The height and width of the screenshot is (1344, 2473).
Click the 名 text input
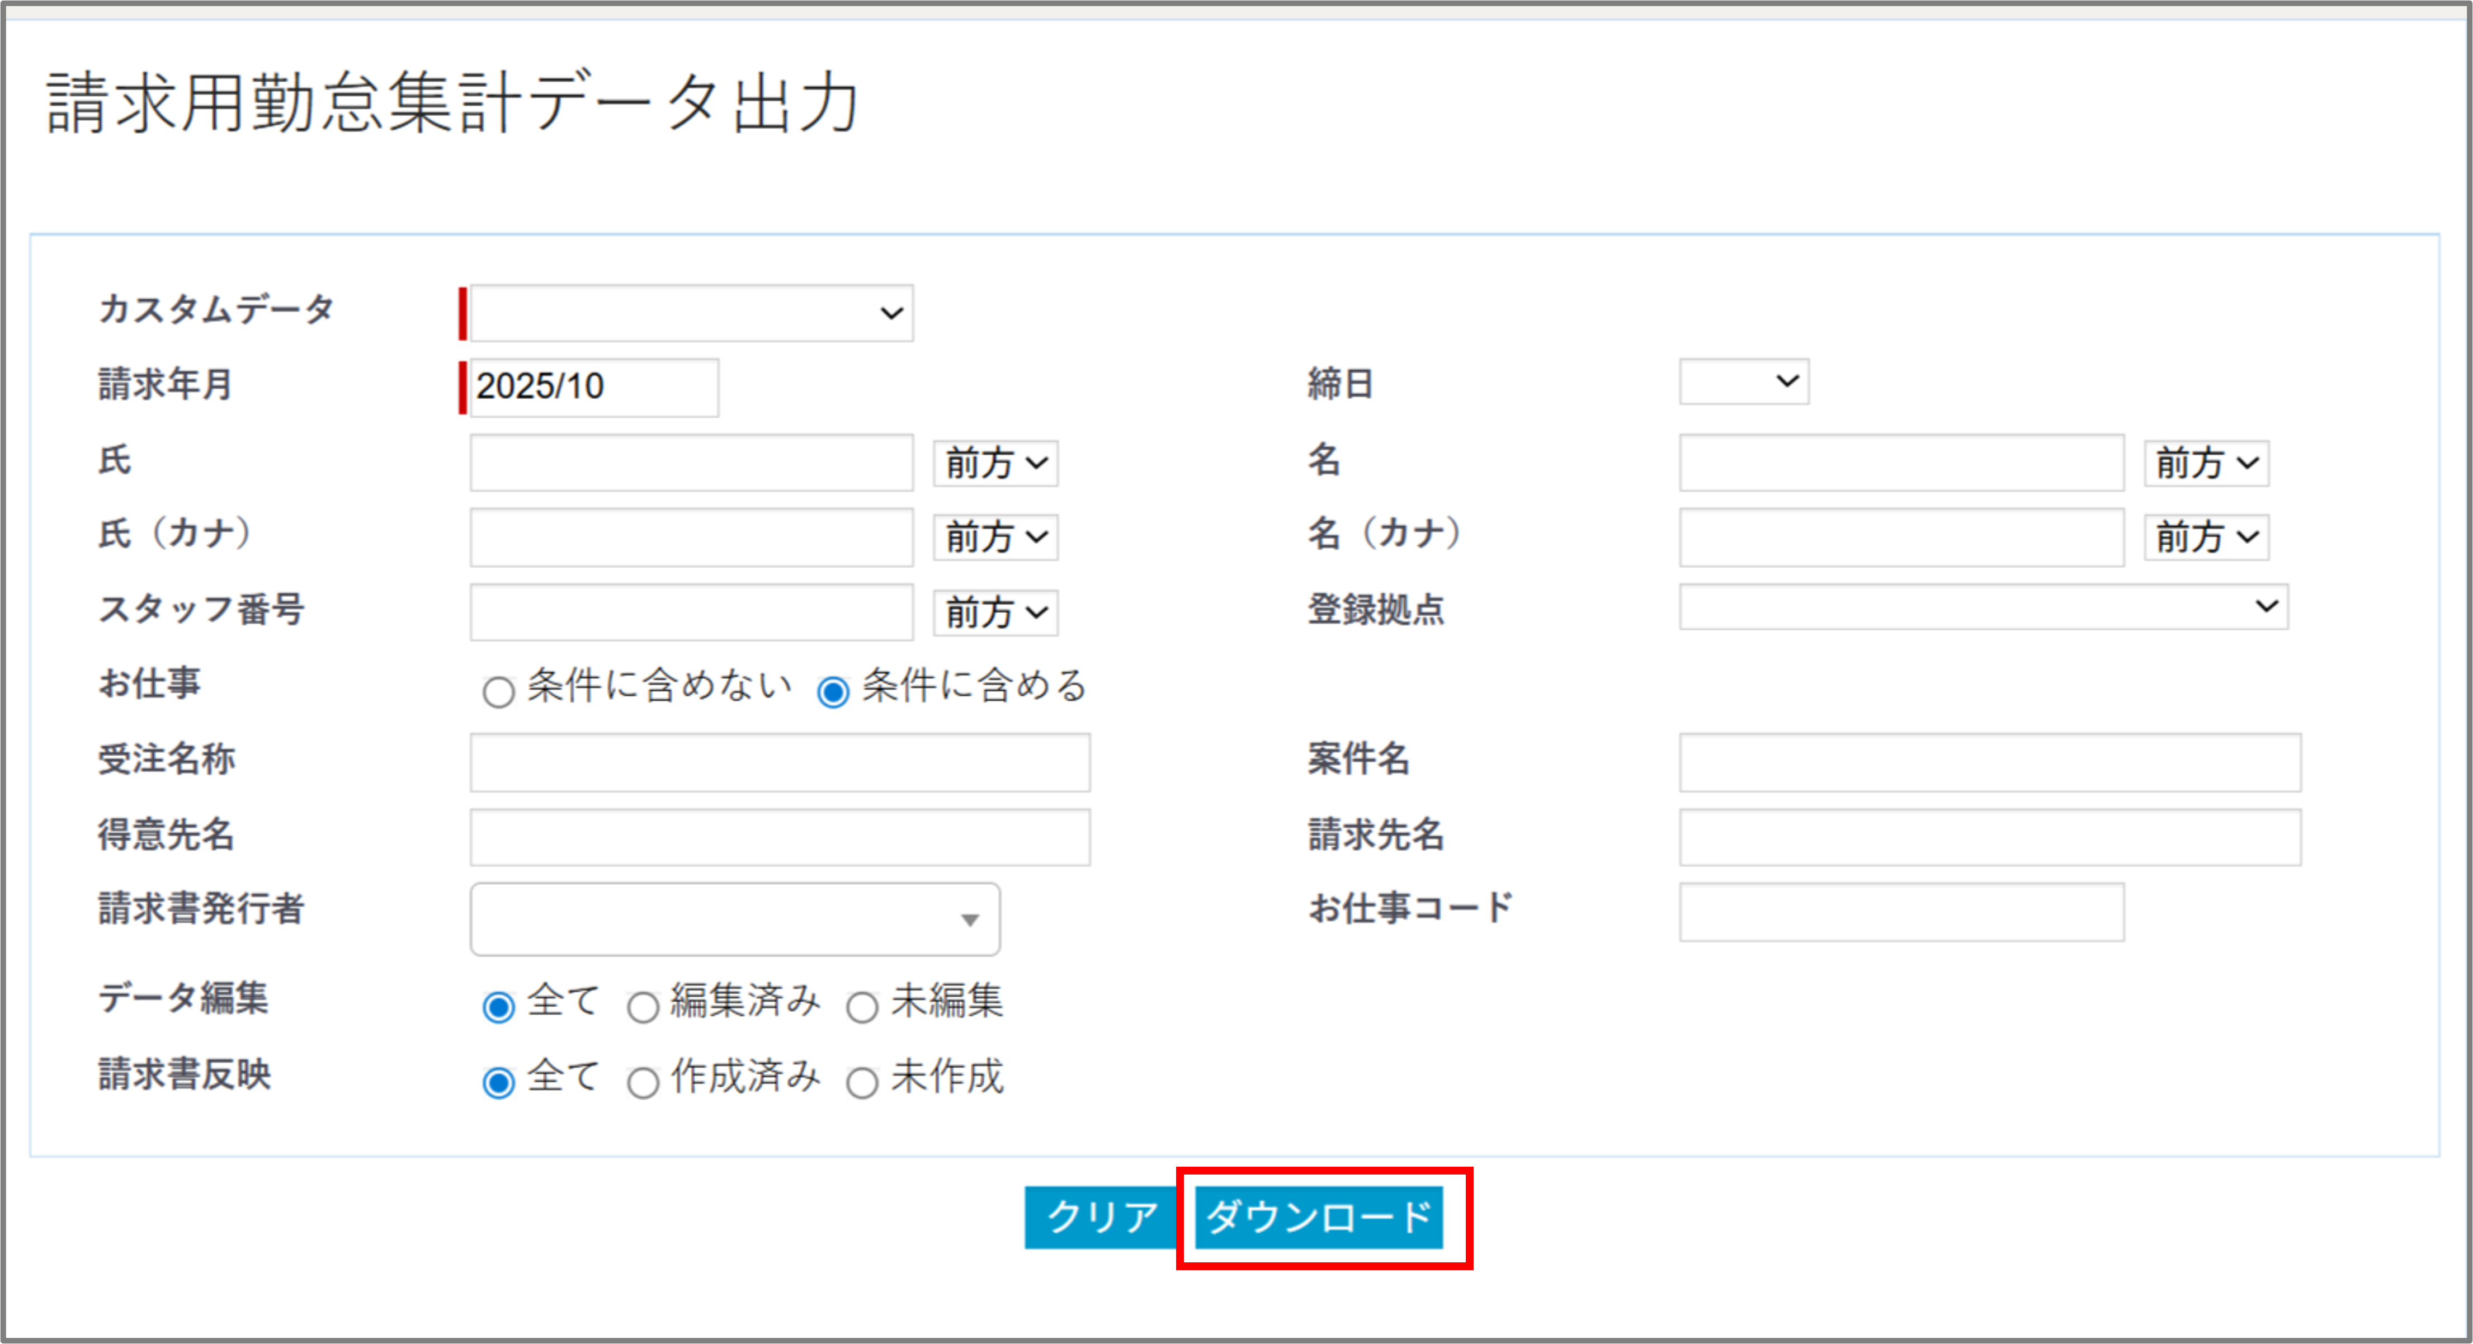[1901, 463]
